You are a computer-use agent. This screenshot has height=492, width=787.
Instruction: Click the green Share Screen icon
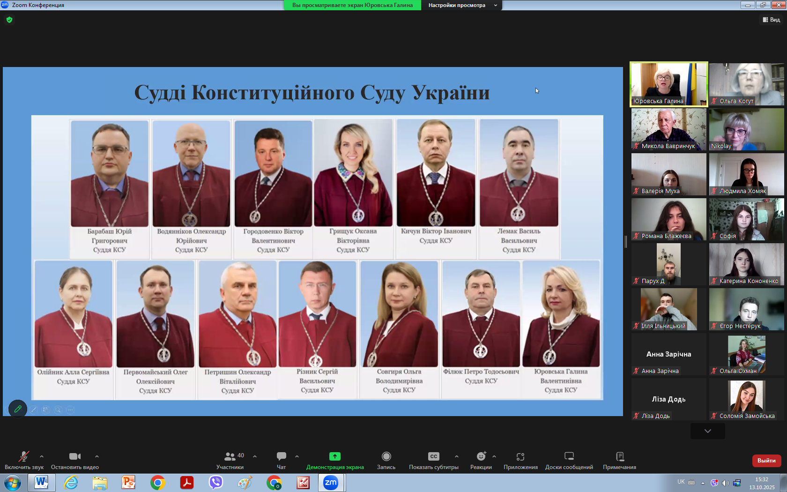click(x=334, y=456)
